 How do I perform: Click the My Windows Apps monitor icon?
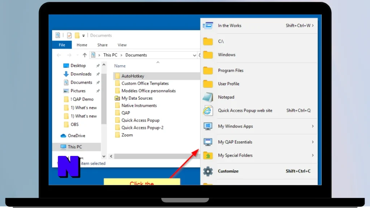(x=208, y=126)
